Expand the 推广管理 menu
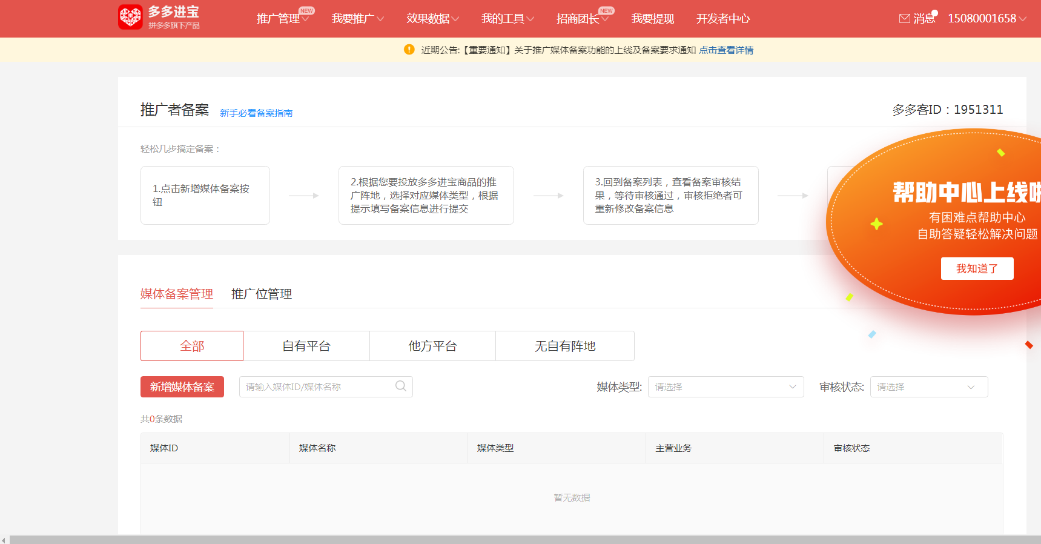The height and width of the screenshot is (544, 1041). [x=283, y=19]
